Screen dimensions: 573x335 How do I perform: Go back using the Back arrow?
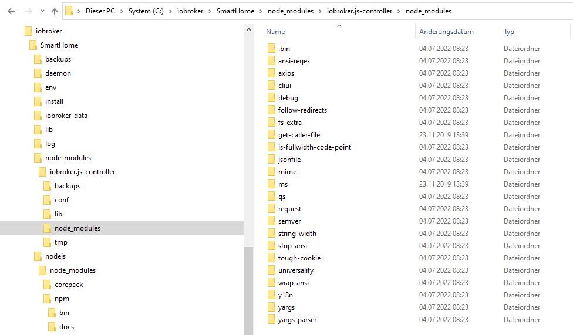click(11, 11)
